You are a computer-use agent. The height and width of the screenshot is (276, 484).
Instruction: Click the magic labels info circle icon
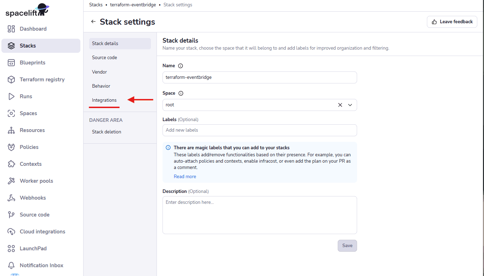coord(168,148)
